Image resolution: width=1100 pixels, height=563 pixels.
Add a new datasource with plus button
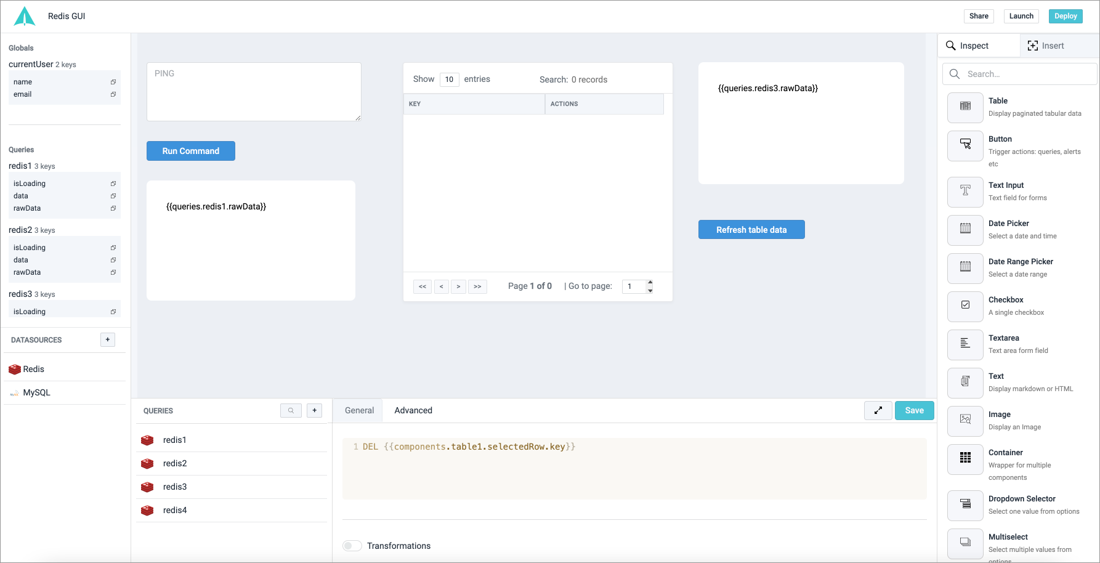tap(108, 339)
